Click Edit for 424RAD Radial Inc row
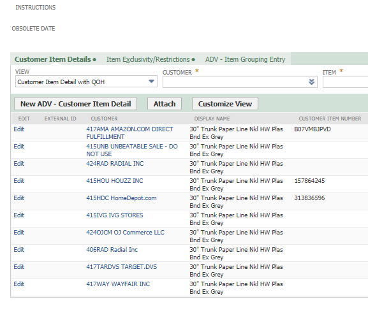Screen dimensions: 368x311 (18, 163)
